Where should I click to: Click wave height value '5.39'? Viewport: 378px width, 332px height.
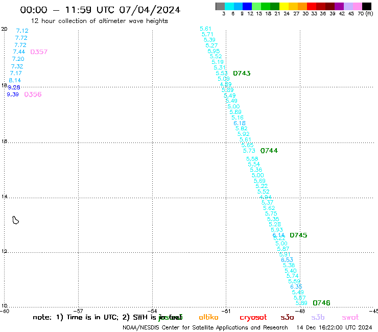tap(209, 40)
